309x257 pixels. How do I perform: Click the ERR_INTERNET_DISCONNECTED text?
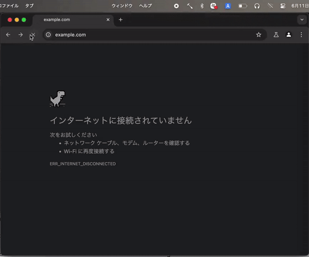pyautogui.click(x=83, y=164)
